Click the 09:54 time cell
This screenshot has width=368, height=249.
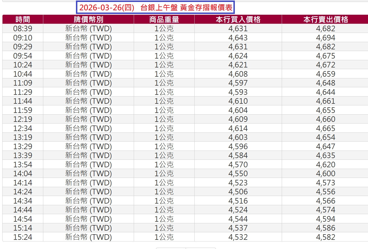[23, 56]
